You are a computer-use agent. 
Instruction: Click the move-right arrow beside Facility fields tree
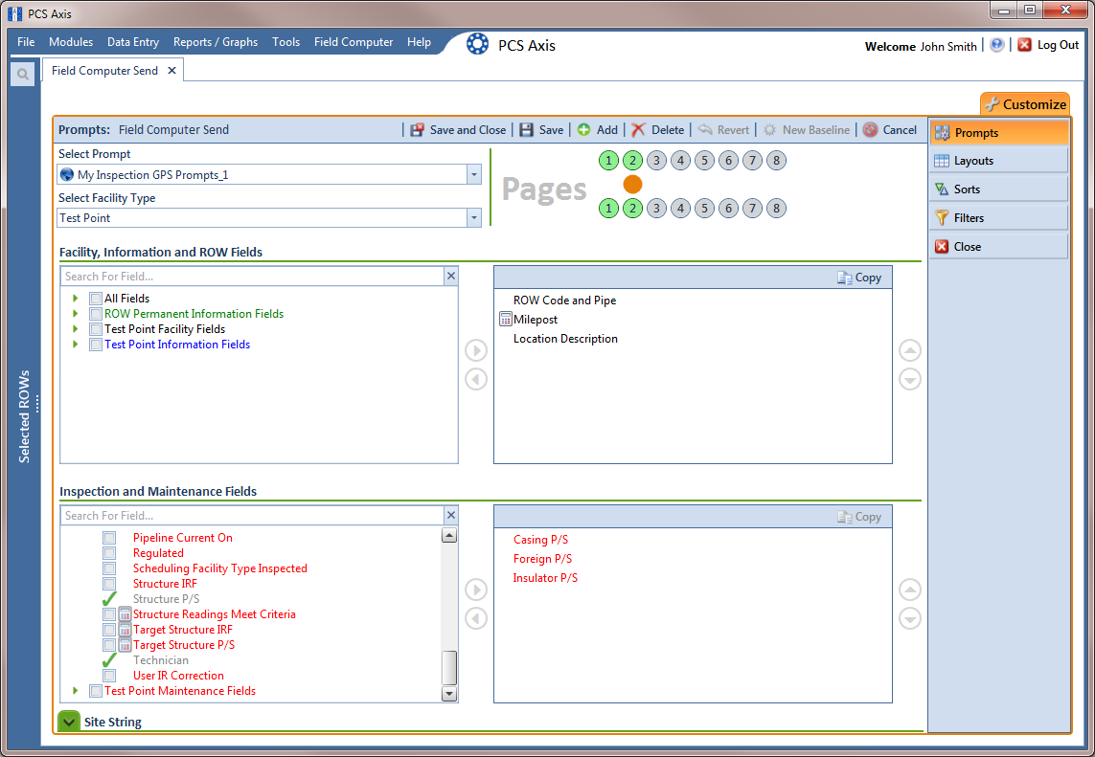476,350
